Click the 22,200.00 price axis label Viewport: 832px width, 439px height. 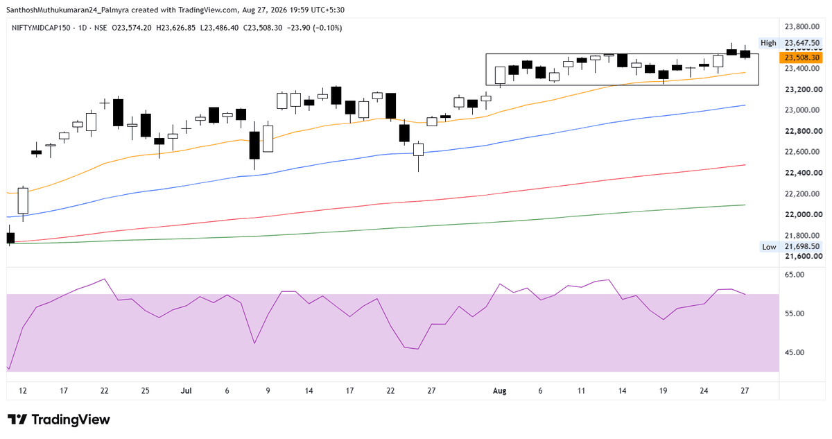pos(803,193)
